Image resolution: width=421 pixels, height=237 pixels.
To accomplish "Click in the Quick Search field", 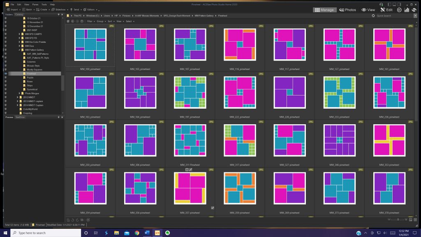I will tap(395, 16).
